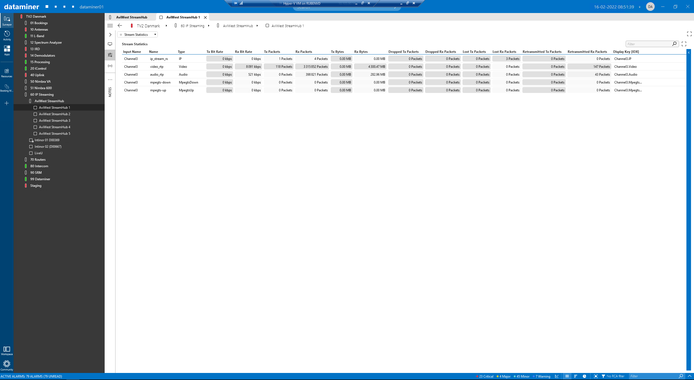Select AviWest StreamHub 5 in tree

coord(54,134)
